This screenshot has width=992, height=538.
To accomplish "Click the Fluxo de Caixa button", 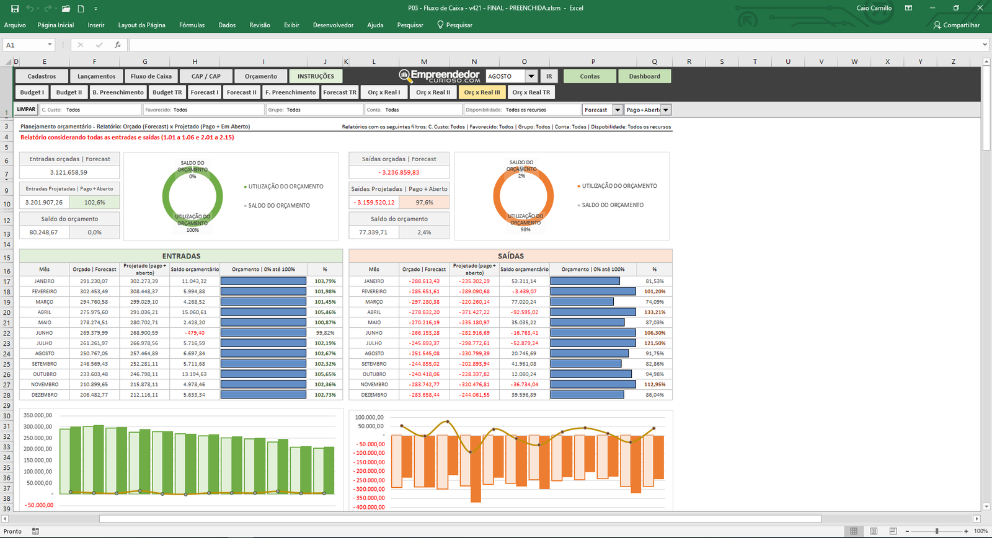I will point(151,76).
